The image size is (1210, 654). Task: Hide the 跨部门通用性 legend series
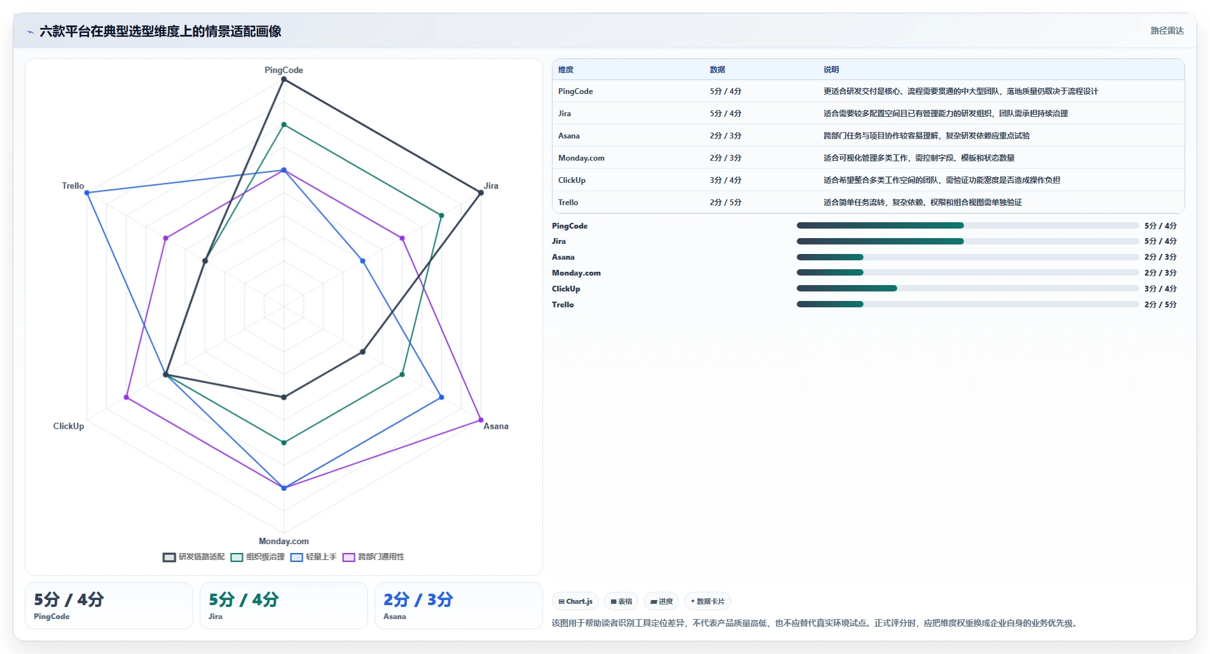point(373,557)
